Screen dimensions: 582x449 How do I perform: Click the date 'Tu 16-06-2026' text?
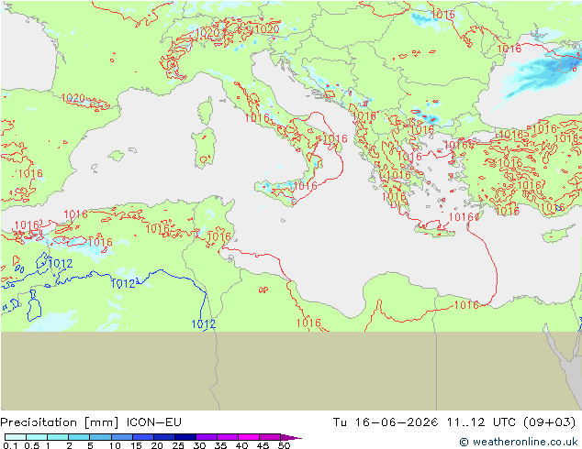point(386,422)
